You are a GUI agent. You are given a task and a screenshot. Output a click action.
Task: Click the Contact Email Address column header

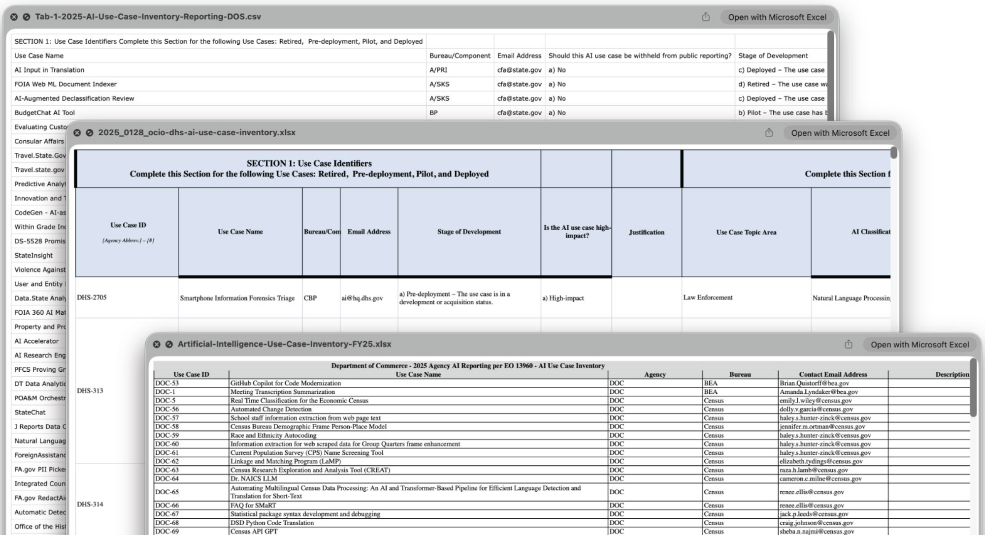pyautogui.click(x=833, y=374)
